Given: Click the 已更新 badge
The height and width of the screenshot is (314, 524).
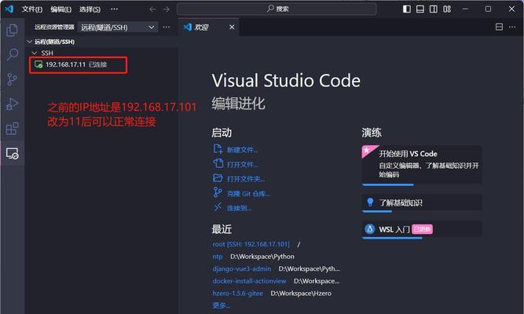Looking at the screenshot, I should coord(422,229).
